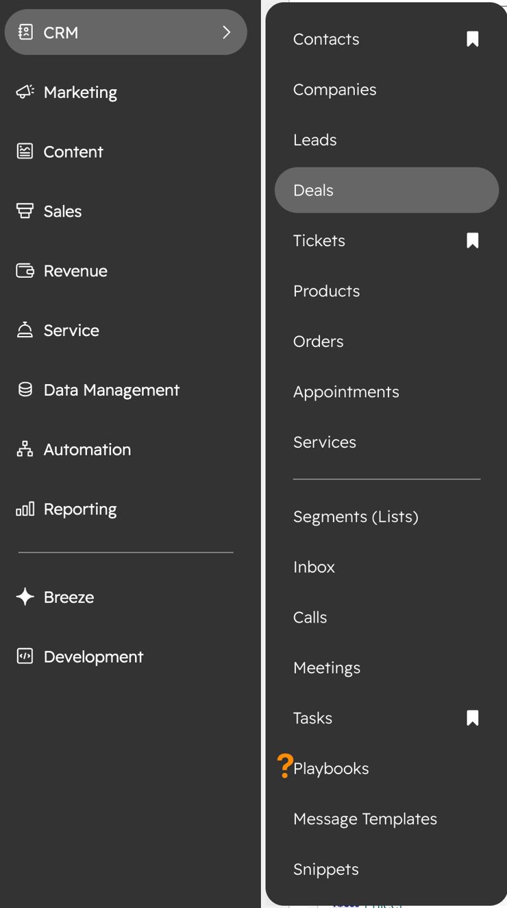Open the Reporting menu
The image size is (507, 908).
[x=126, y=509]
